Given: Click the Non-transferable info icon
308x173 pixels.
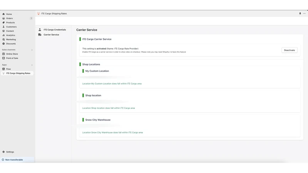Looking at the screenshot, I should click(3, 160).
